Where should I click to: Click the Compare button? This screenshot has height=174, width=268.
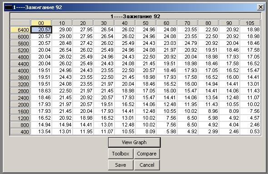(x=147, y=154)
